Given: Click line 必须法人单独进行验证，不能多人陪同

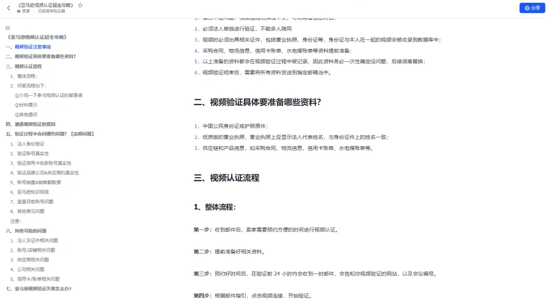Looking at the screenshot, I should (247, 29).
